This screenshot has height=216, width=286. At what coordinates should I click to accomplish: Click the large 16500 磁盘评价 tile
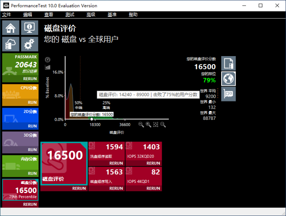[x=64, y=163]
